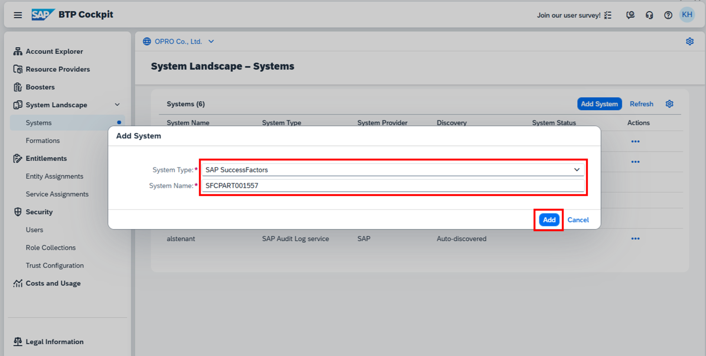
Task: Open the help question mark icon
Action: click(x=668, y=15)
